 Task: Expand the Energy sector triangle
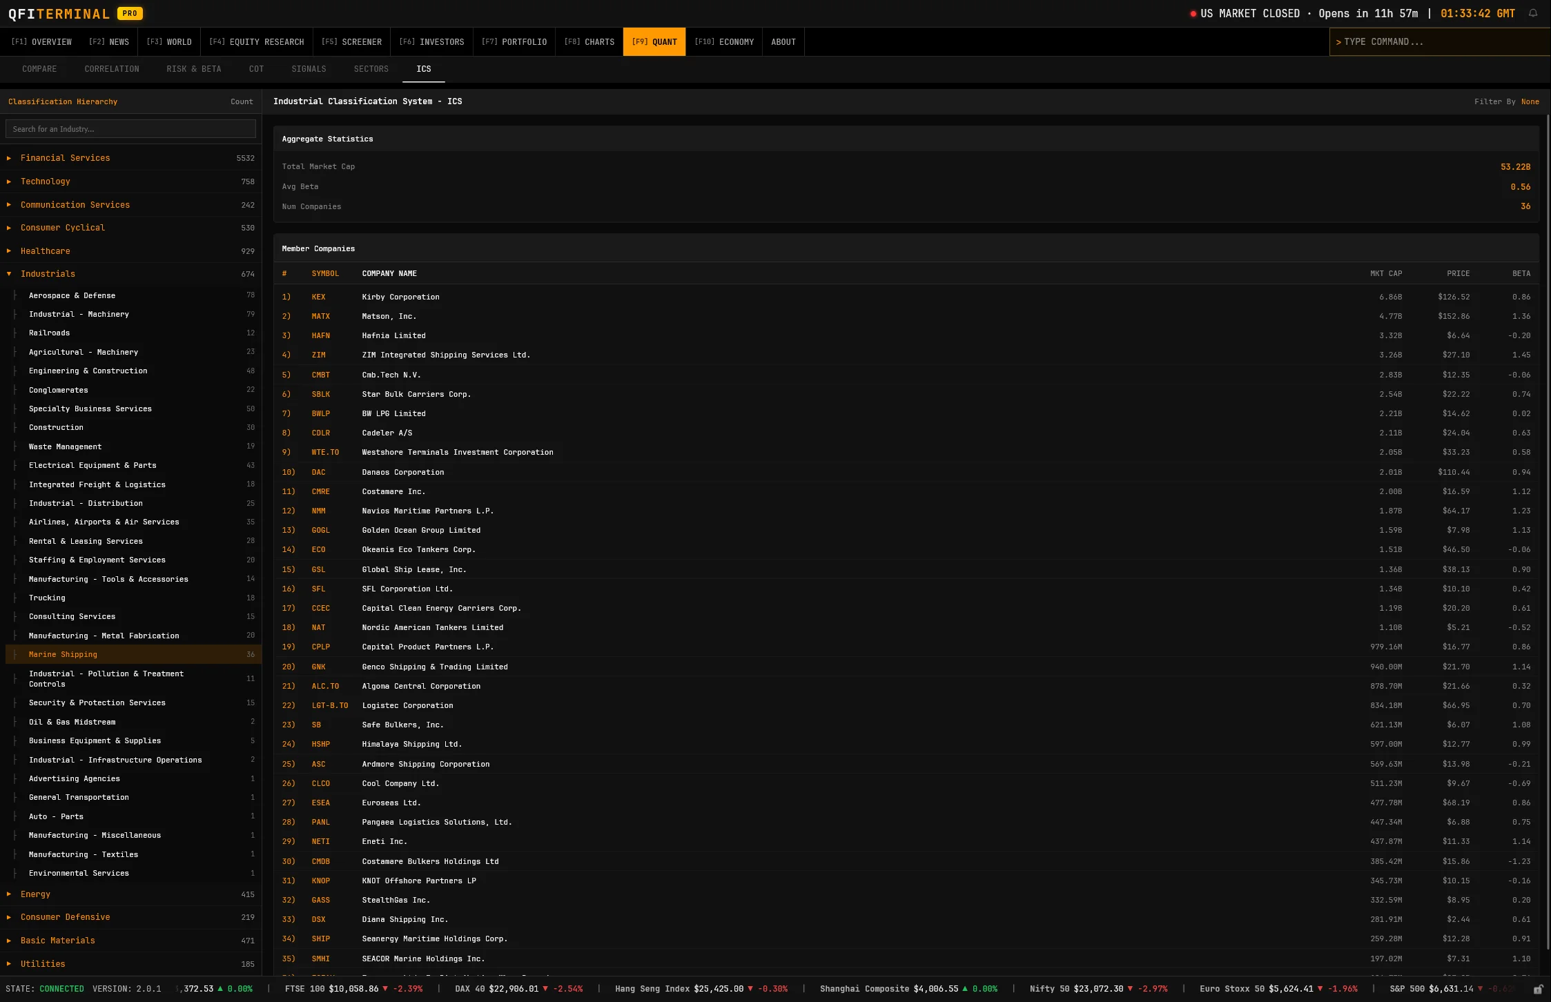tap(9, 894)
